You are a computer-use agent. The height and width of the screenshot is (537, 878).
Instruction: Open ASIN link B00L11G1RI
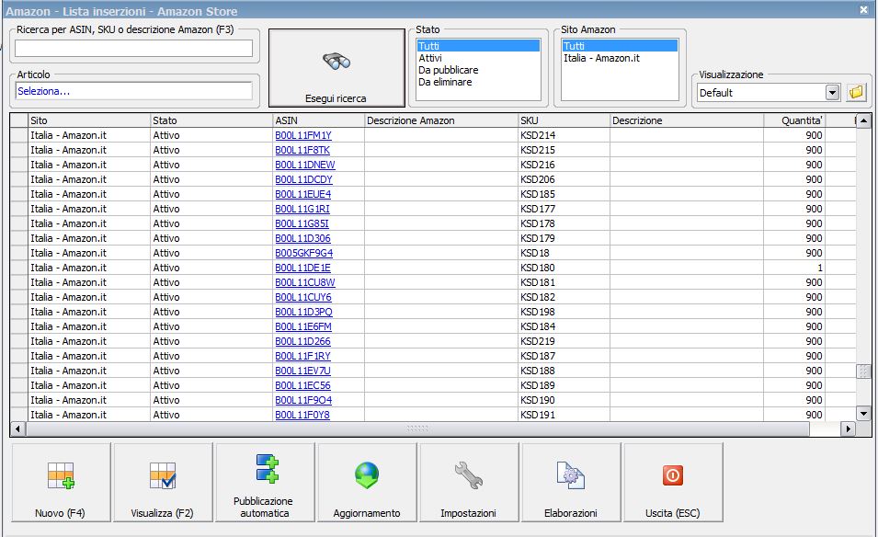click(302, 209)
